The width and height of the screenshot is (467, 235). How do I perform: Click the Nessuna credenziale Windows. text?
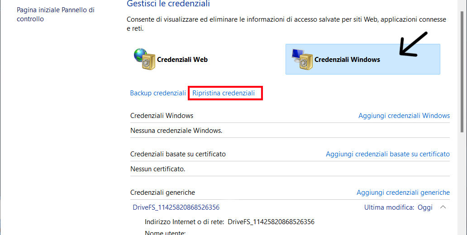[x=176, y=131]
